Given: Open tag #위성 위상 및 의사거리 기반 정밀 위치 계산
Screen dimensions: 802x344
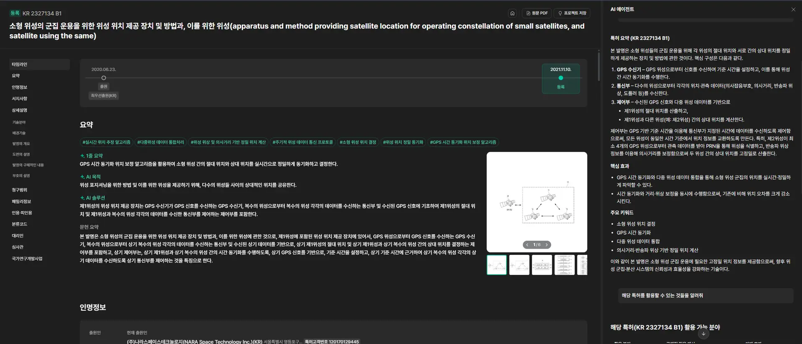Looking at the screenshot, I should click(228, 142).
